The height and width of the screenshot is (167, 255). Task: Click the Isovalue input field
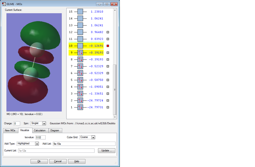tap(40, 137)
